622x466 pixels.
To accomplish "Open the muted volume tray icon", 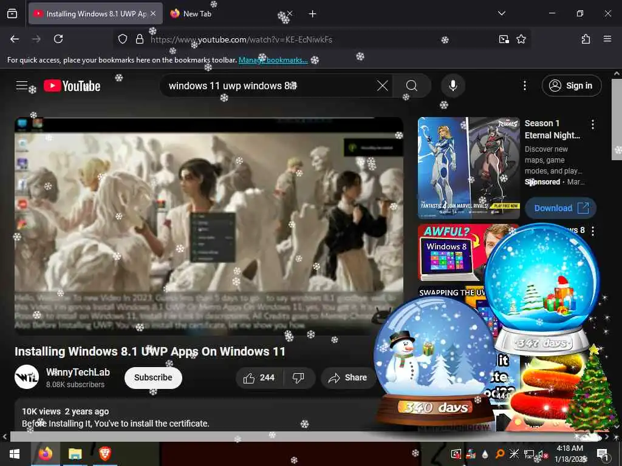I will click(542, 454).
